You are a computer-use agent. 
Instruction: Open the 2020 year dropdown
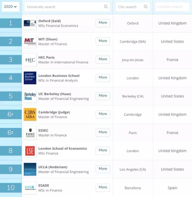point(10,7)
